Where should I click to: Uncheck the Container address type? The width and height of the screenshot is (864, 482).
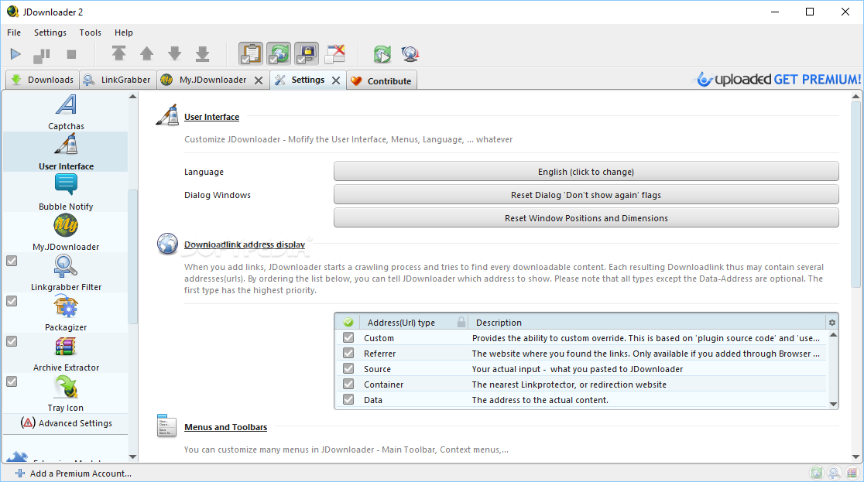[348, 384]
